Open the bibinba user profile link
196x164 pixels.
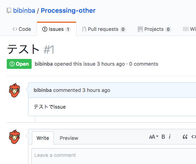24,11
